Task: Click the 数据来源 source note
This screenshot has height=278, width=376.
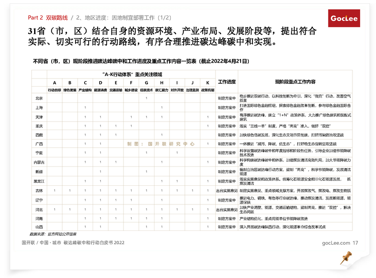Action: pos(53,234)
